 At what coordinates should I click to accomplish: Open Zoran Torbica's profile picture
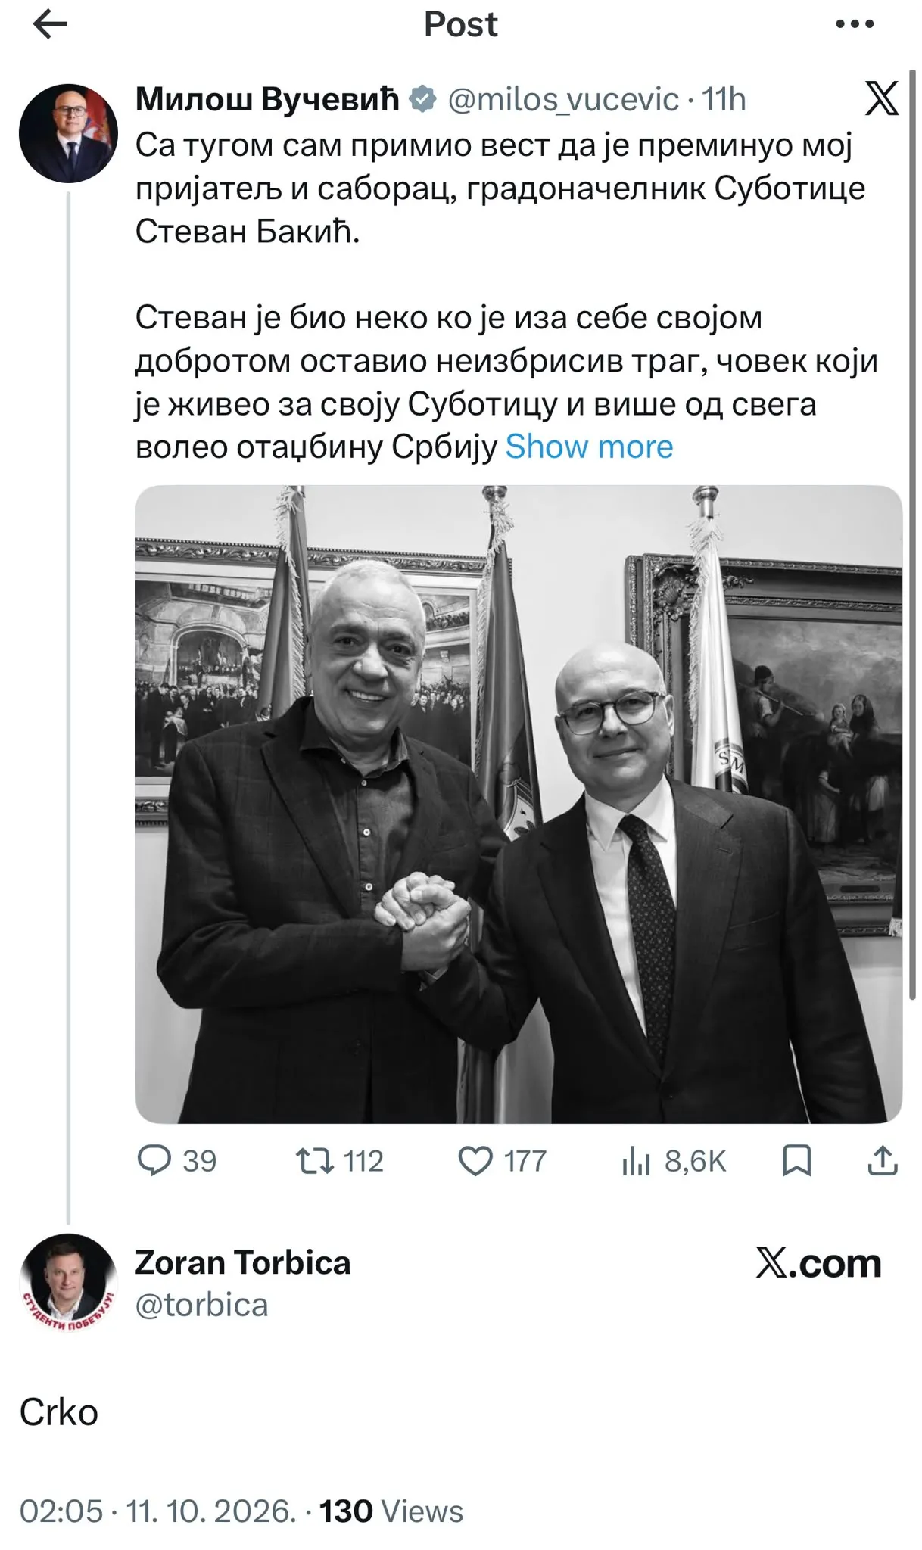tap(68, 1282)
